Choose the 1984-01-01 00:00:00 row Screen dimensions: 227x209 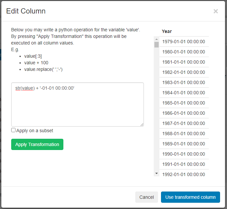[183, 93]
